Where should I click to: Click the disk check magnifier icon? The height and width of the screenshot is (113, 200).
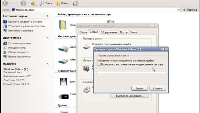tap(87, 47)
